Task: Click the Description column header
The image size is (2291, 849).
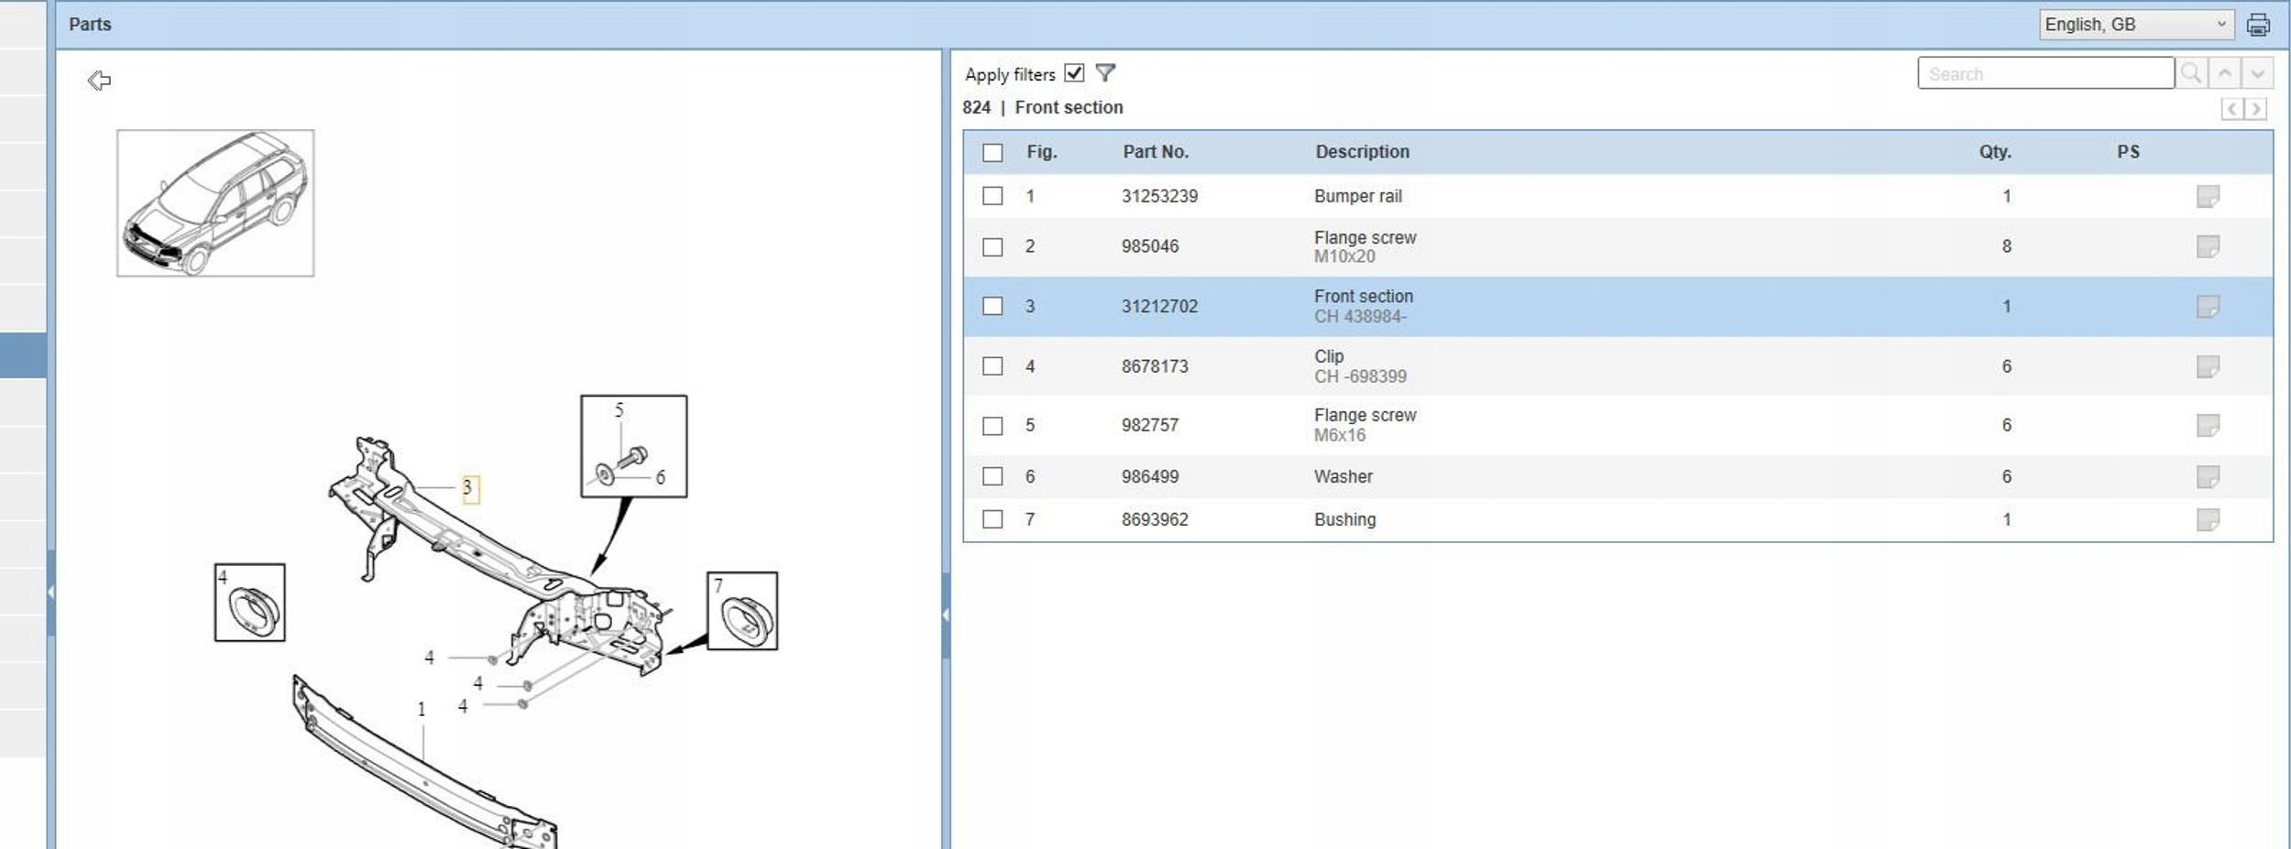Action: tap(1362, 152)
